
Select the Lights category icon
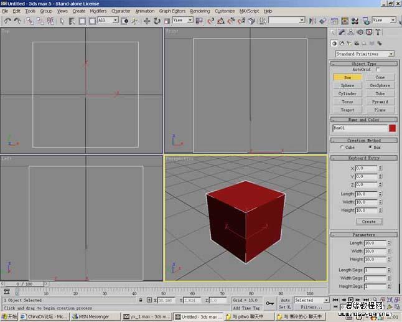349,44
